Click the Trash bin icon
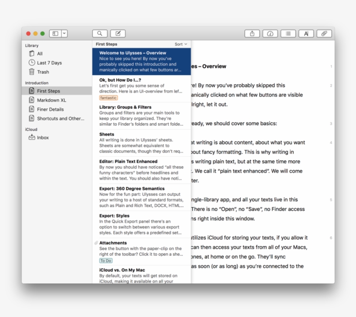Screen dimensions: 356x317 click(32, 72)
